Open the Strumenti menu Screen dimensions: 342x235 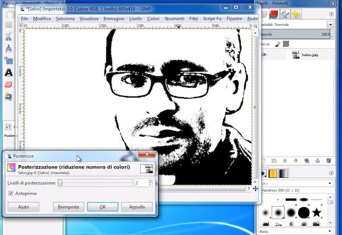coord(174,19)
